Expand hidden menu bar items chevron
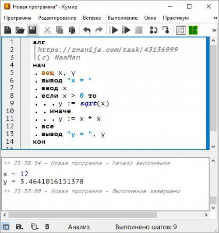Image resolution: width=219 pixels, height=233 pixels. click(215, 18)
